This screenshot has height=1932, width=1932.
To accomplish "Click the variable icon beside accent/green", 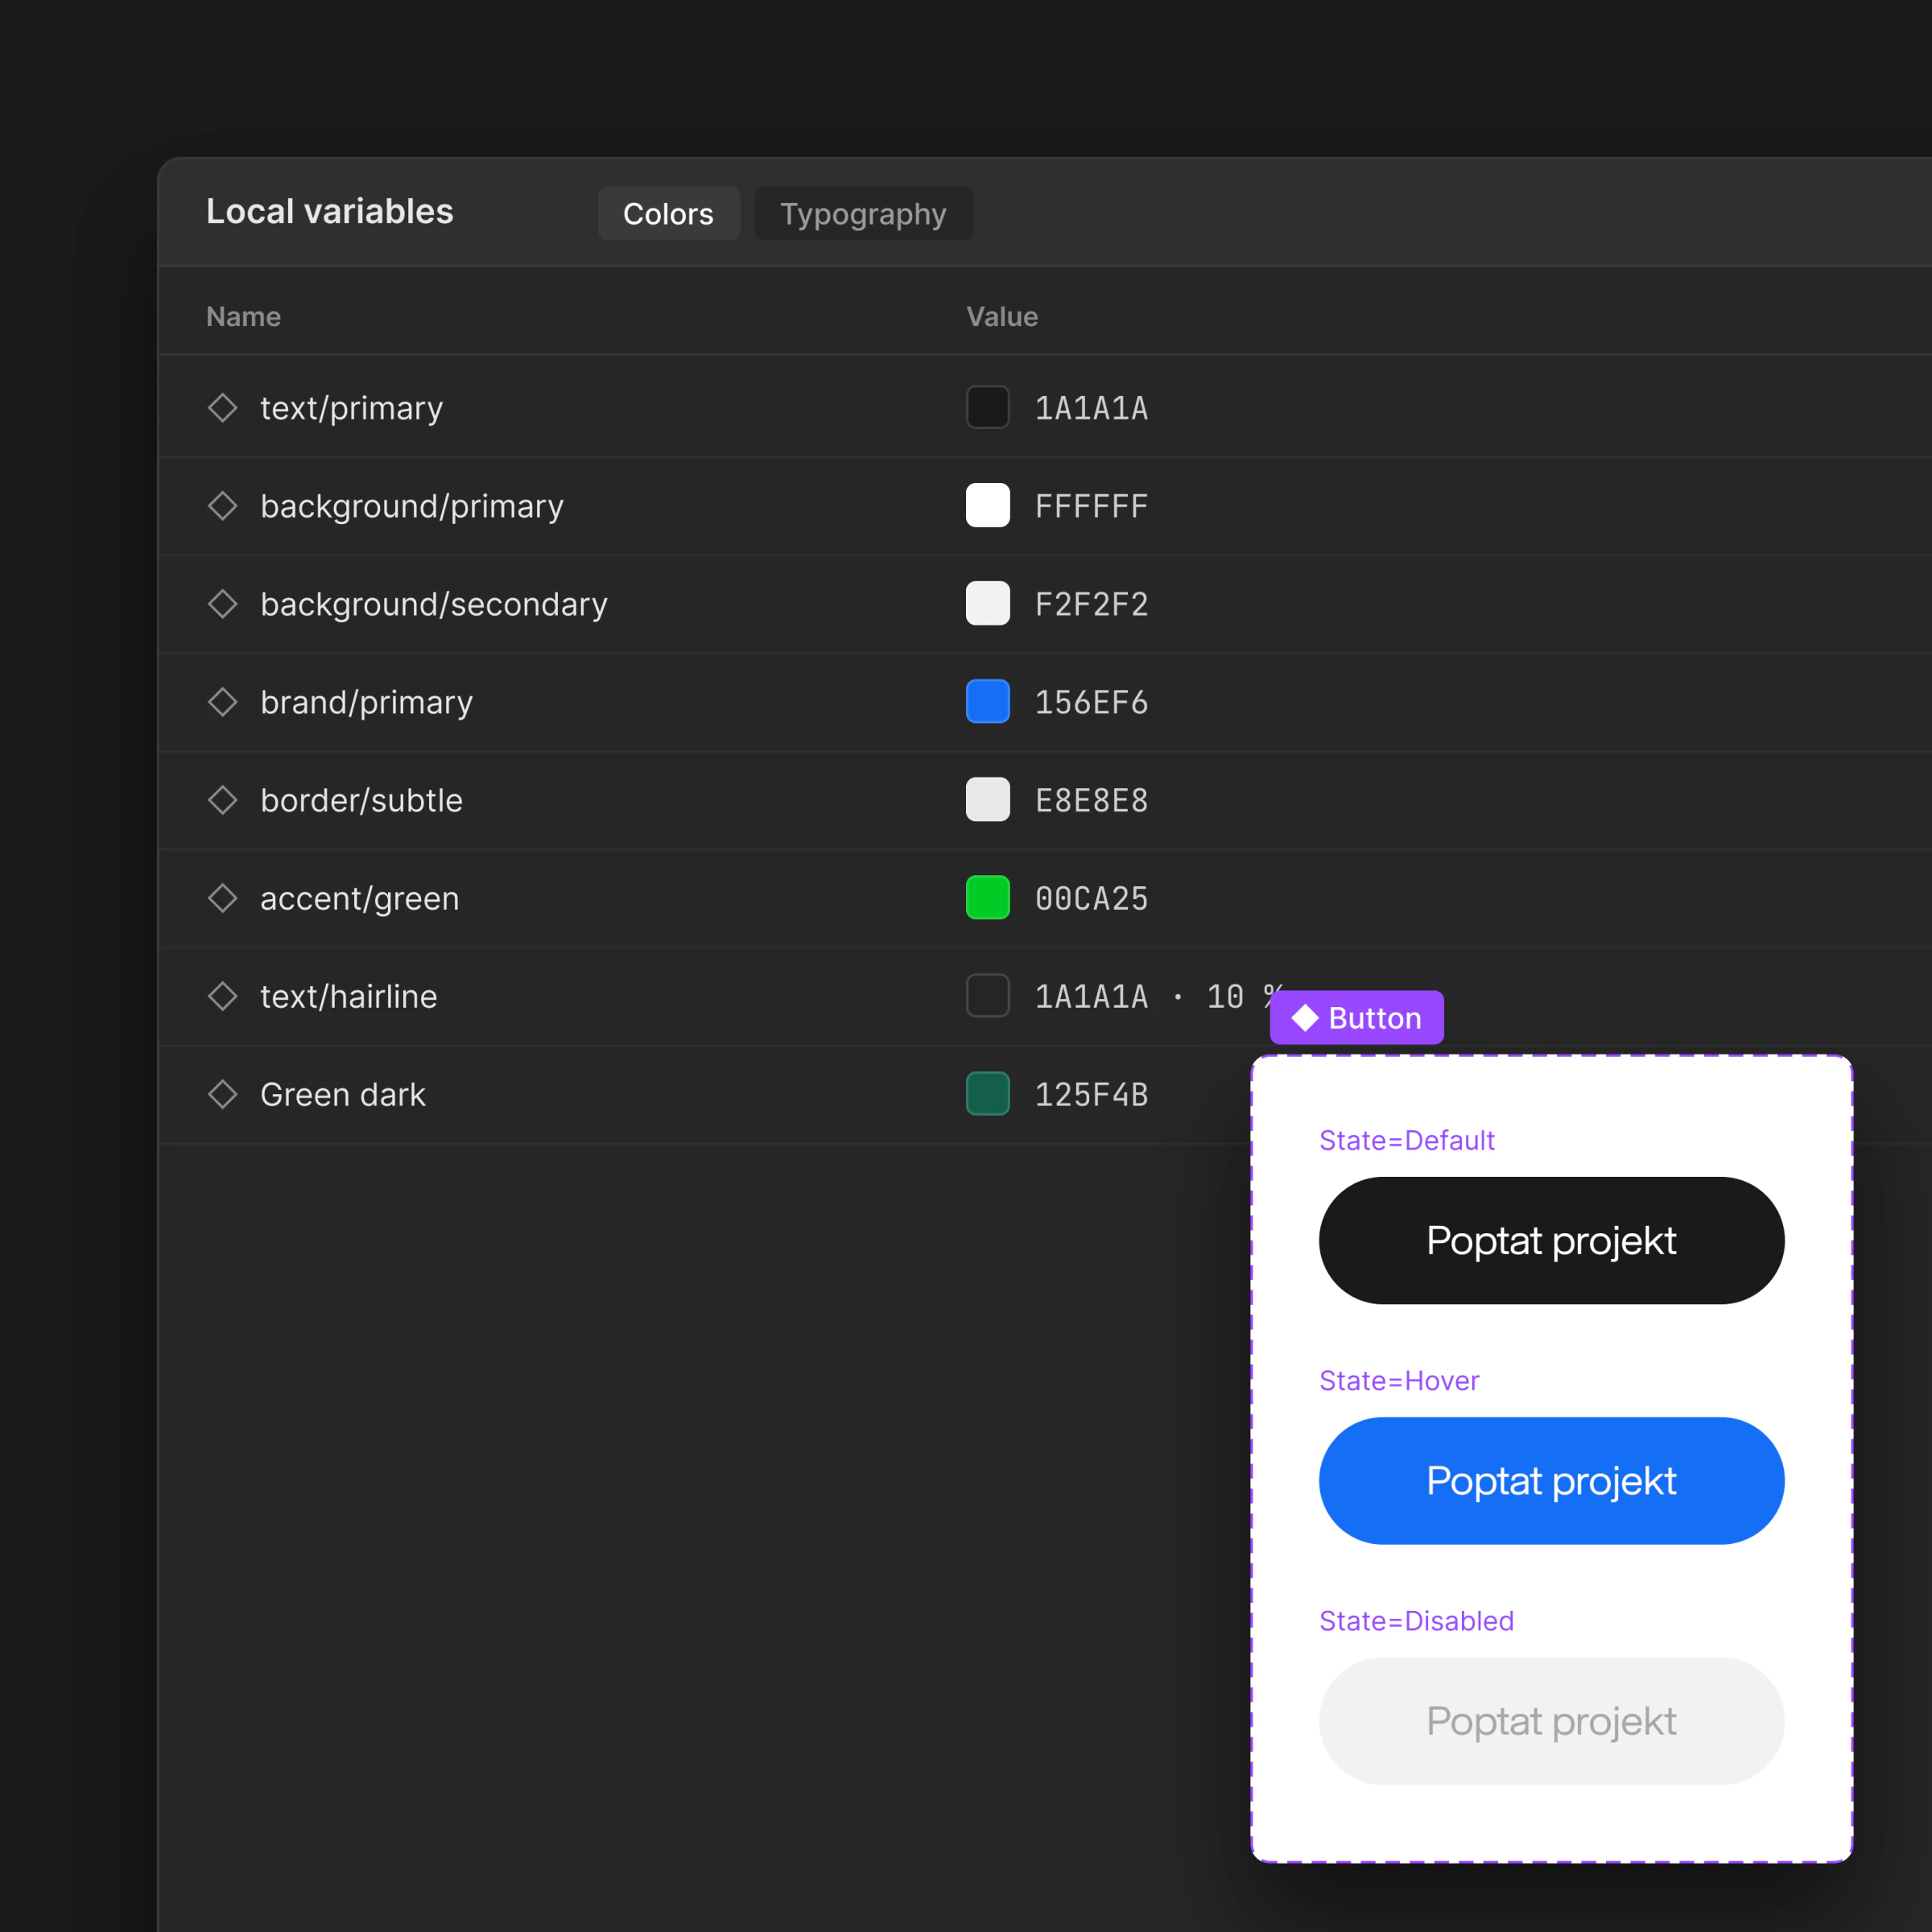I will pyautogui.click(x=222, y=897).
